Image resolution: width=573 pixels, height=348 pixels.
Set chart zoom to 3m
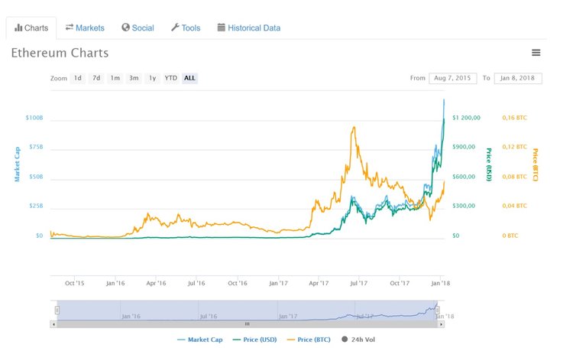134,78
